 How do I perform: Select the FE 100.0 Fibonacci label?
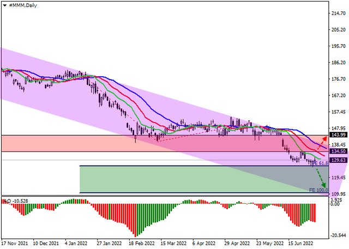coord(318,190)
